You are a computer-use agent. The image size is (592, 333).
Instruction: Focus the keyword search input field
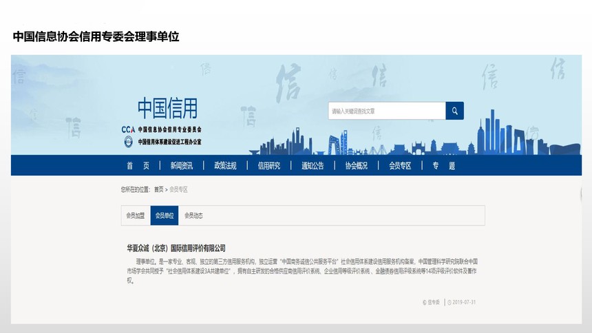pyautogui.click(x=387, y=111)
